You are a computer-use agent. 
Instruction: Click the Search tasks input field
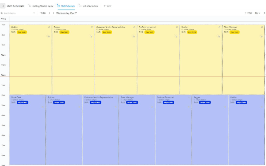[18, 13]
